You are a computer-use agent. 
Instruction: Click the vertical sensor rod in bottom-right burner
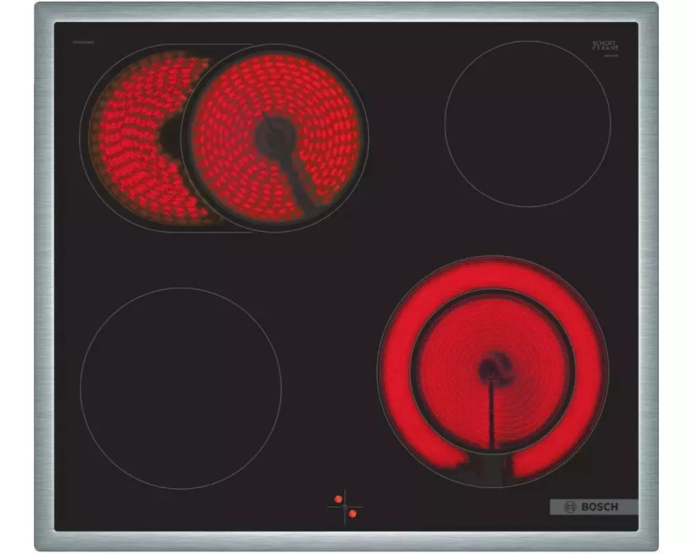[x=492, y=415]
